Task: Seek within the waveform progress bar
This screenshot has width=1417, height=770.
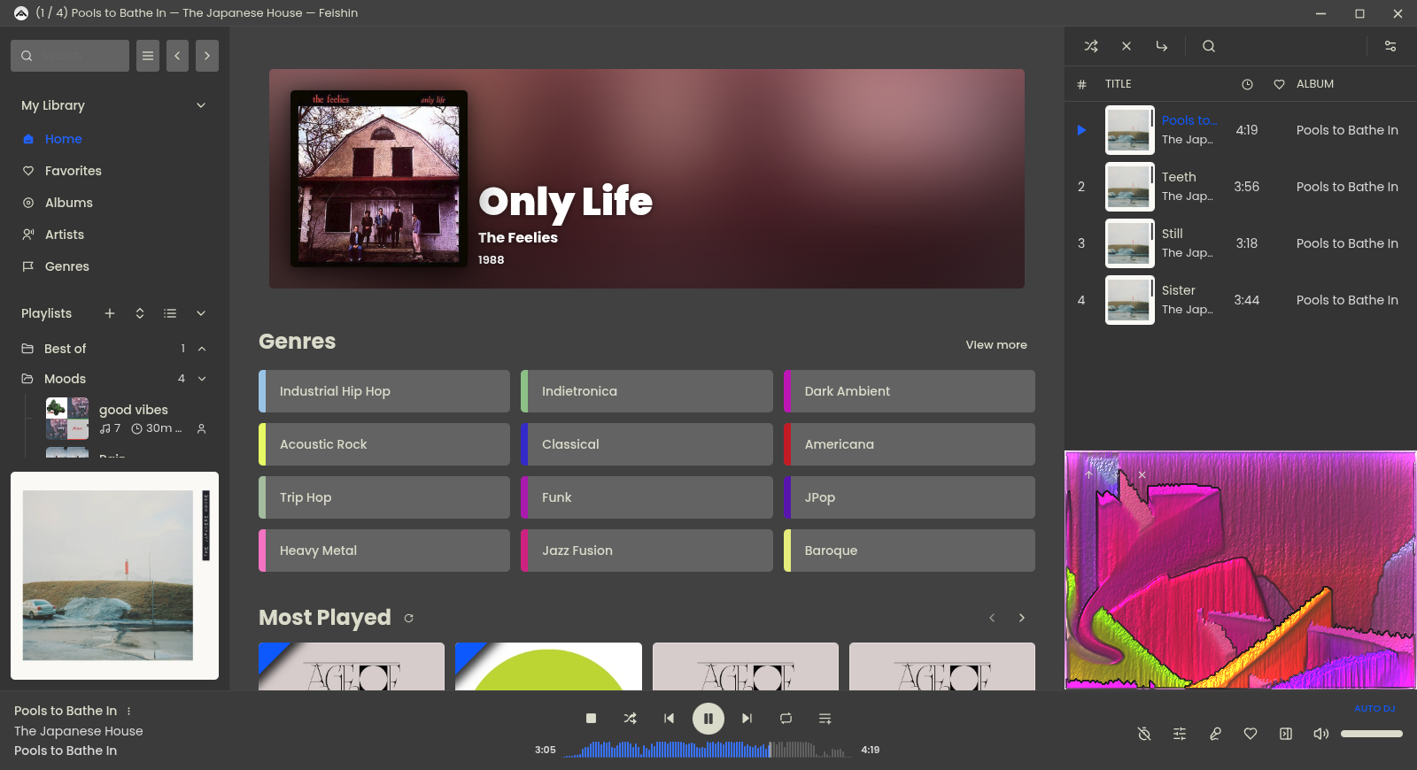Action: click(708, 750)
